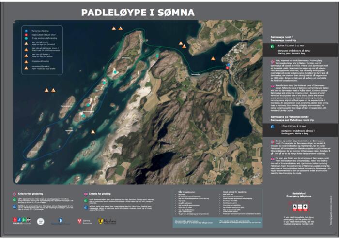
Task: Click the UK flag in the Sømnesøya description
Action: [x=273, y=86]
